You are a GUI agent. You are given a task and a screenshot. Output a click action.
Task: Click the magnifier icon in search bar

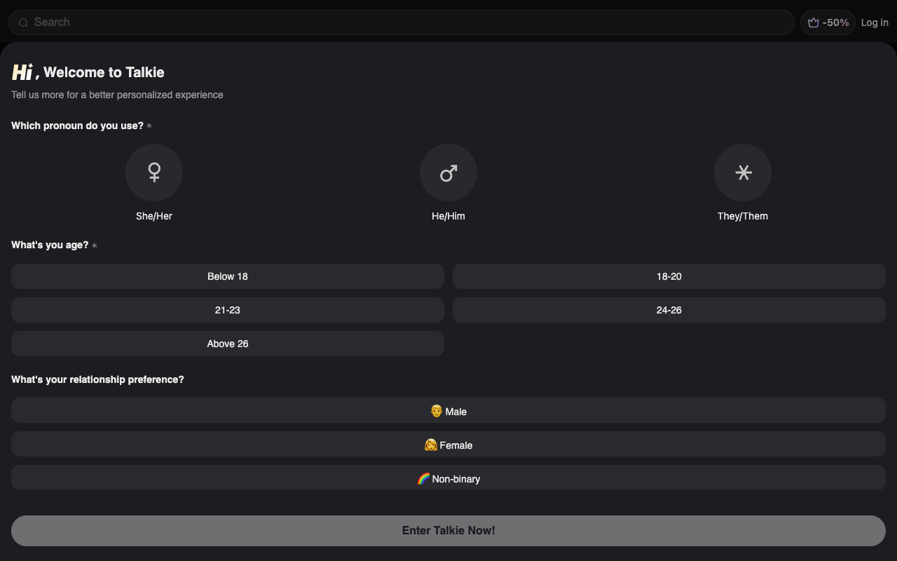coord(23,22)
